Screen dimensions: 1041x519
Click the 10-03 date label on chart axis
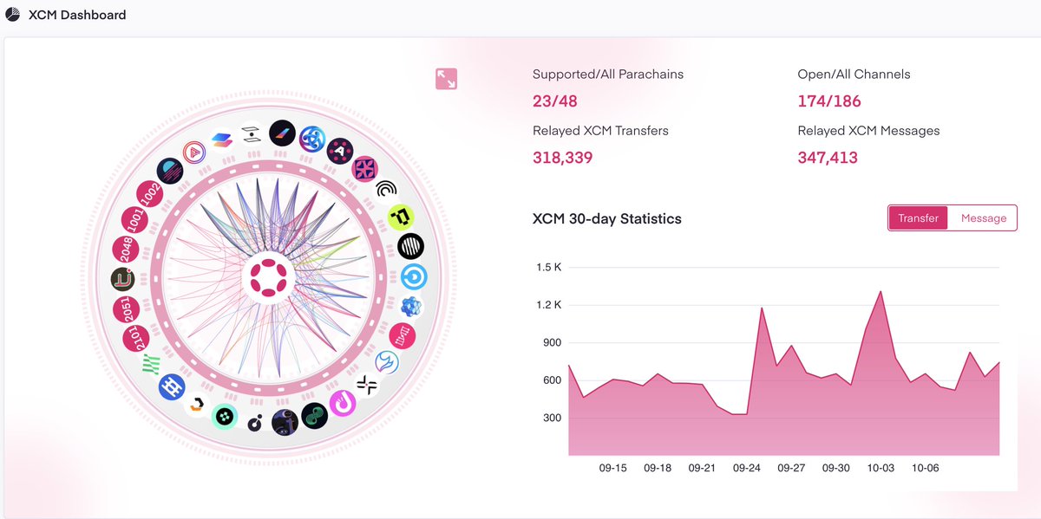coord(881,468)
